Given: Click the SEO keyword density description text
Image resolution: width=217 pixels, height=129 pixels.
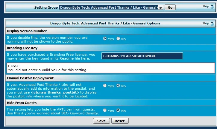Looking at the screenshot, I should click(x=53, y=111).
